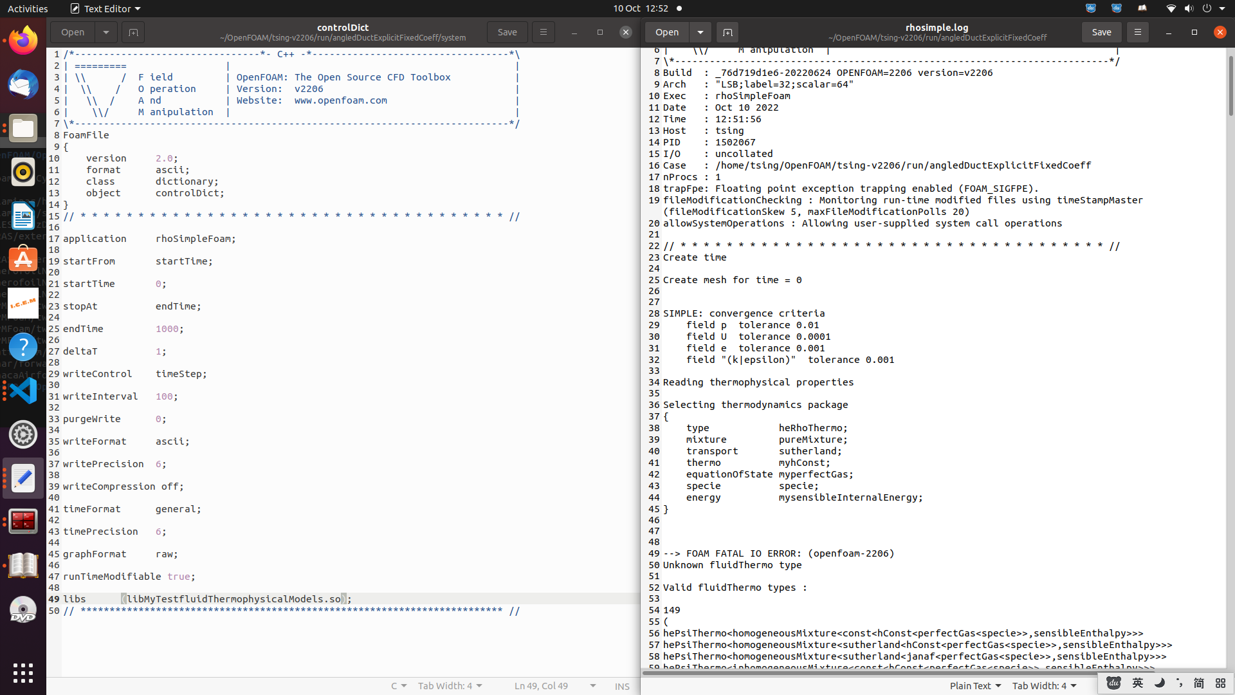Open the Text Editor application menu
This screenshot has height=695, width=1235.
tap(105, 8)
